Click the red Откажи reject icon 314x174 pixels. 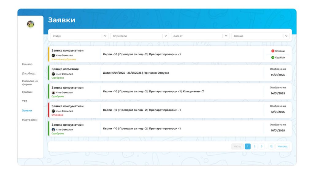coord(273,51)
